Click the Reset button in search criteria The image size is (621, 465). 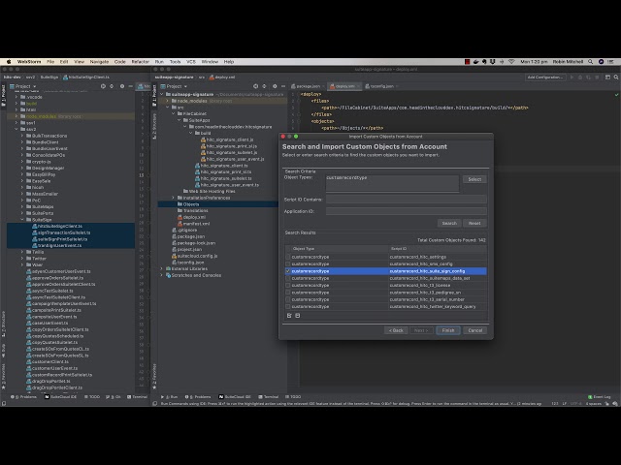(474, 224)
